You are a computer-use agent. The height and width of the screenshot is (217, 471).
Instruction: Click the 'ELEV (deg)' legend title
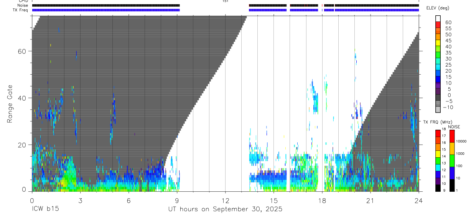438,8
